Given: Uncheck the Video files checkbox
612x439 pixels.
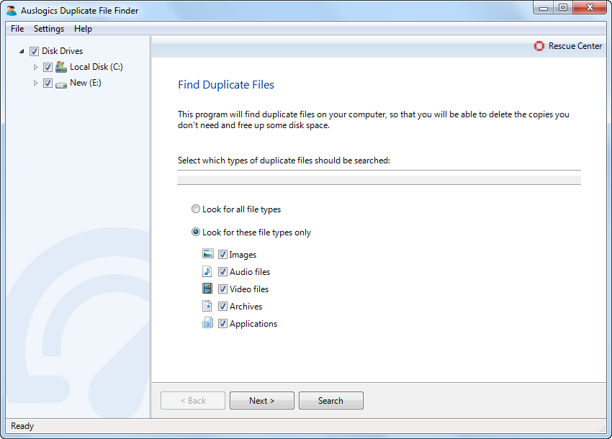Looking at the screenshot, I should [222, 289].
